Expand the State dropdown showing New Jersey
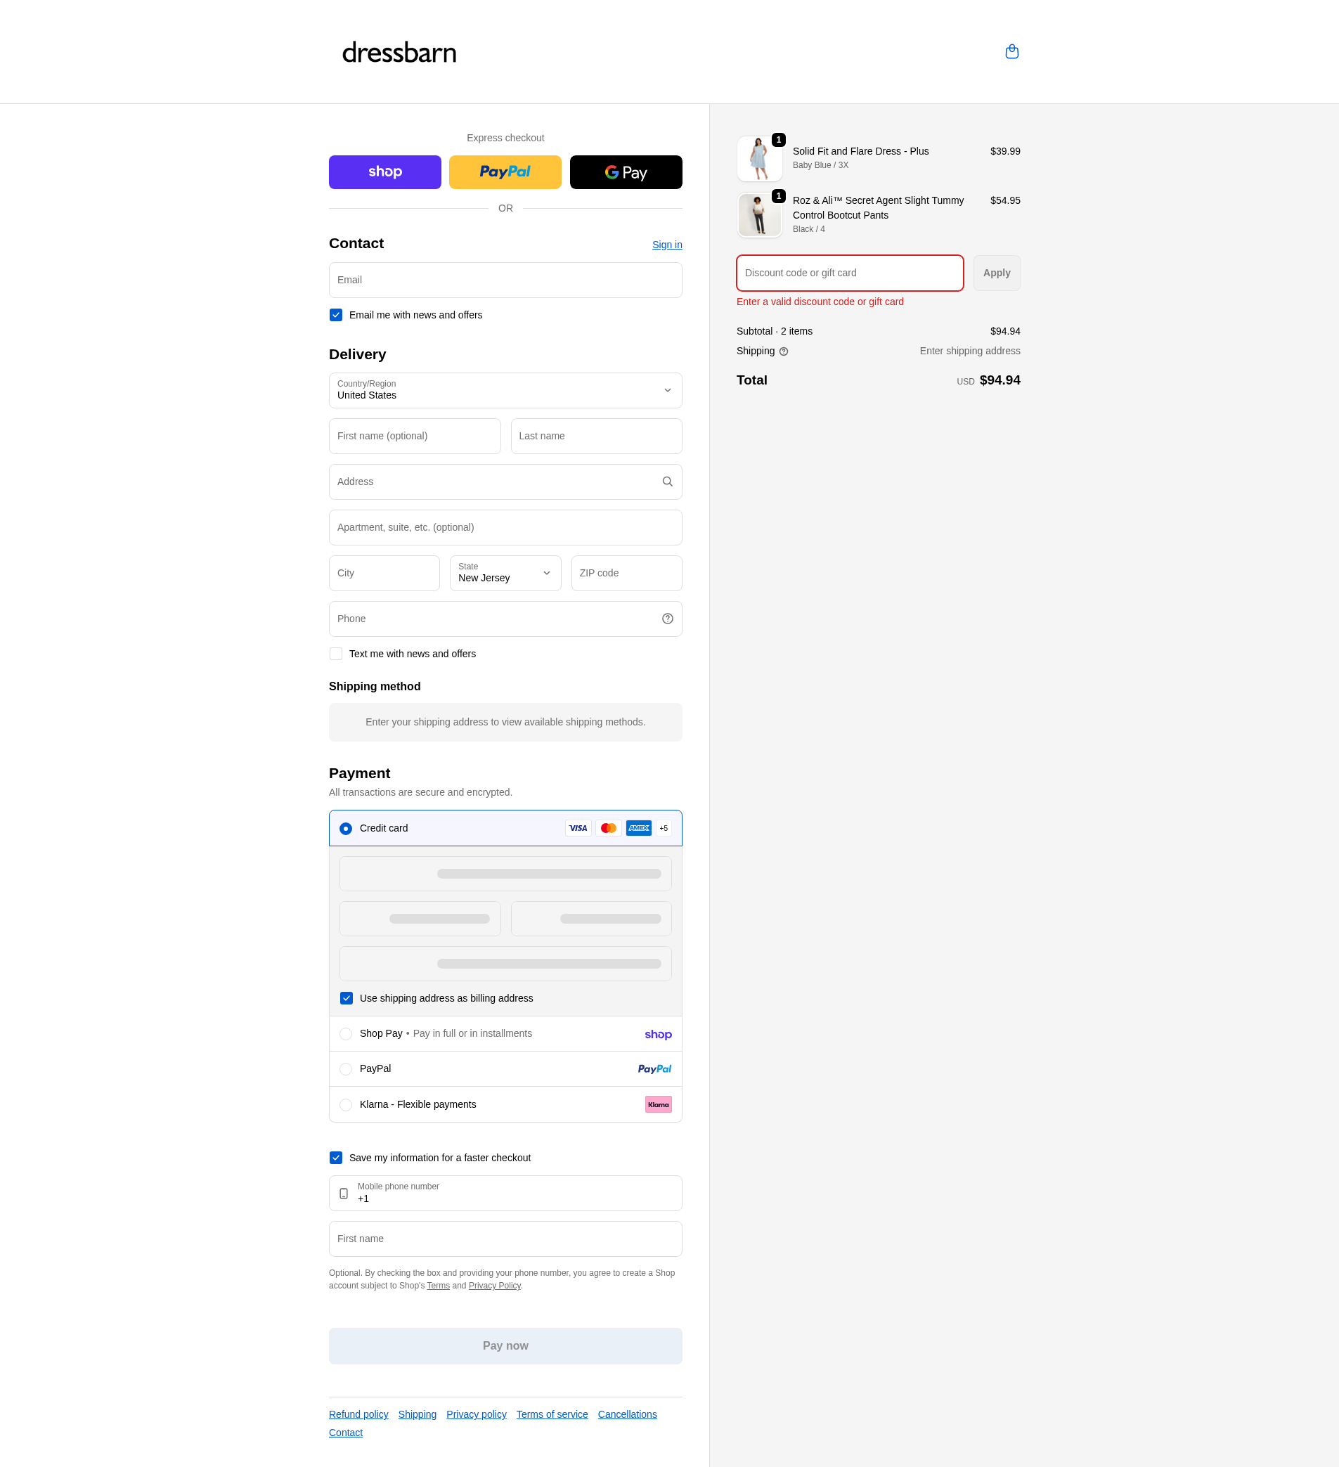Screen dimensions: 1339x1467 505,574
